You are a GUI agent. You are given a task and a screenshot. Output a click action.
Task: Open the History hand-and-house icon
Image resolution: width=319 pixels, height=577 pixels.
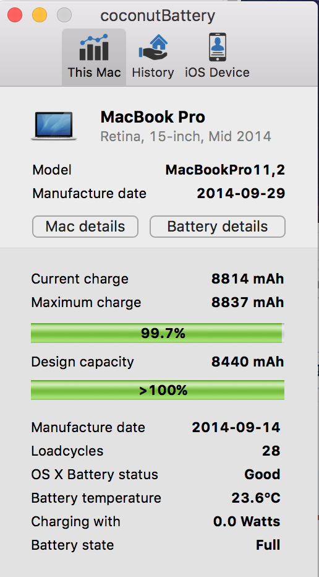click(153, 48)
